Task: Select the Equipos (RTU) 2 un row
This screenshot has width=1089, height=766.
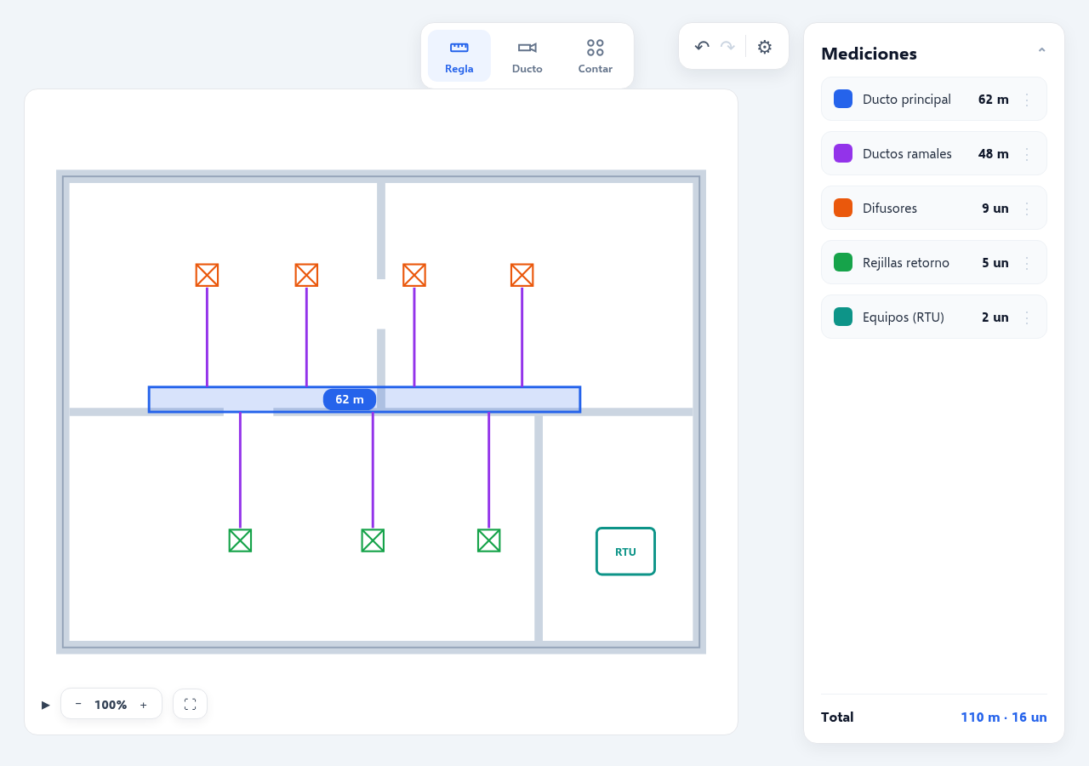Action: coord(934,317)
